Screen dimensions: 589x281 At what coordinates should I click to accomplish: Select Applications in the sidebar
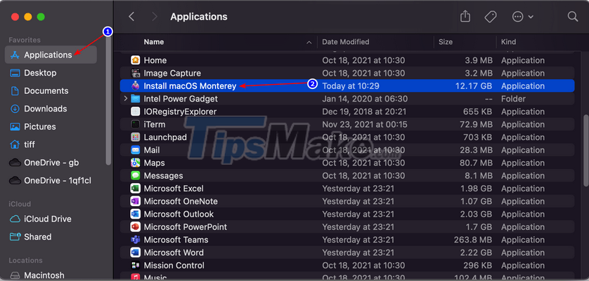coord(51,55)
